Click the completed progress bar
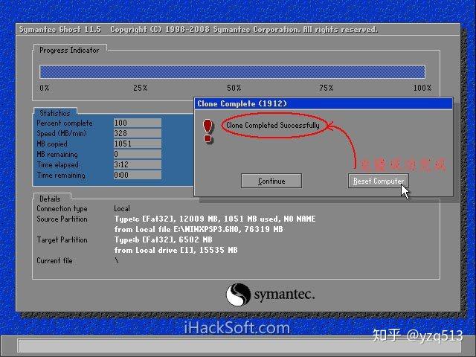This screenshot has width=476, height=357. click(x=232, y=72)
